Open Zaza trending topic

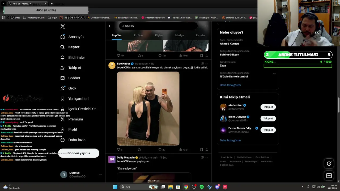(x=223, y=66)
